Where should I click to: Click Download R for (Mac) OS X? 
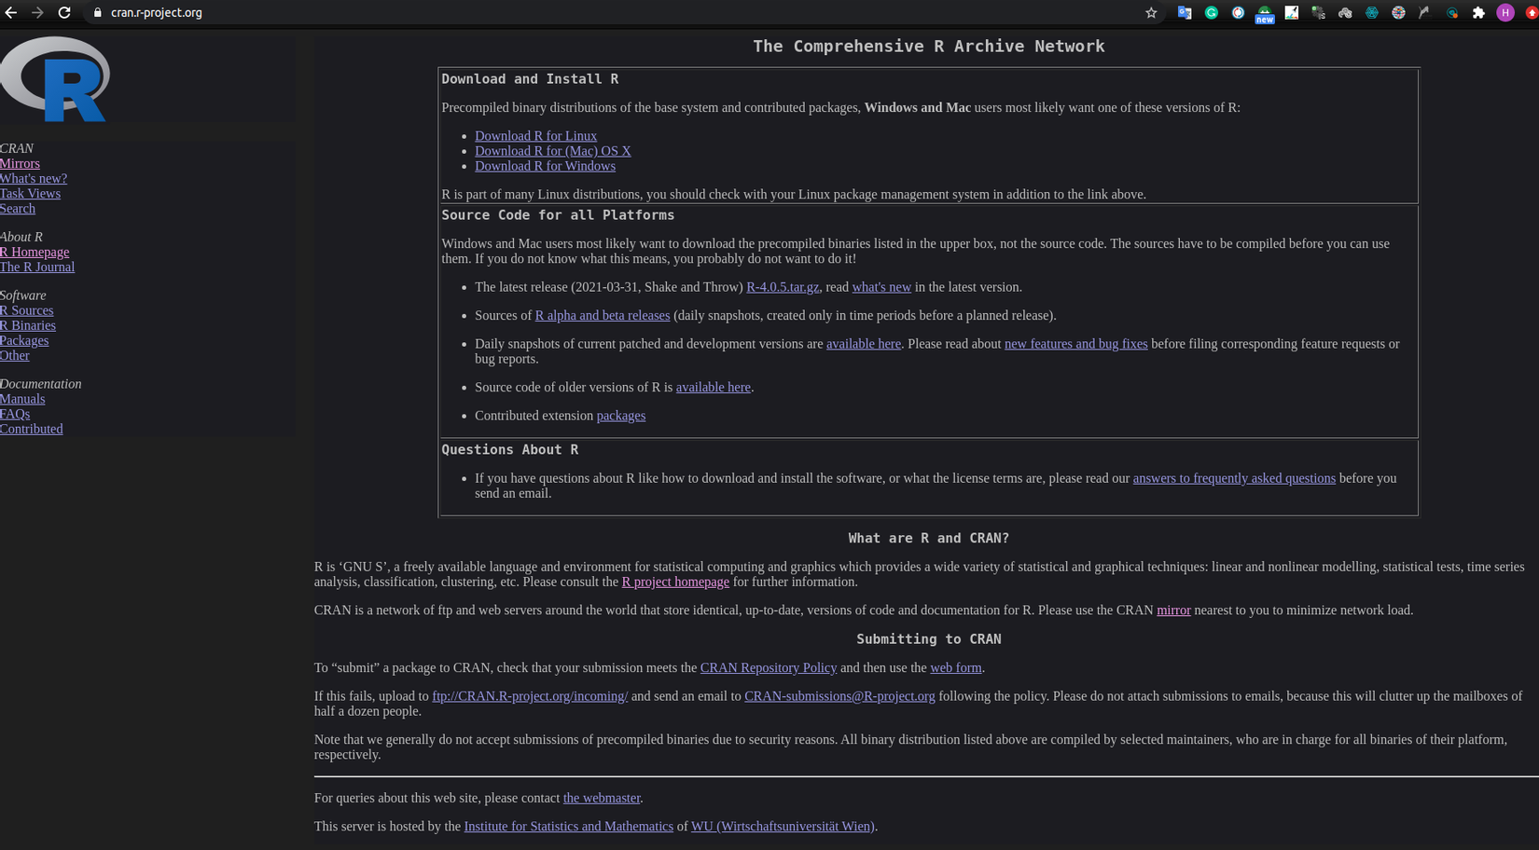[x=553, y=151]
